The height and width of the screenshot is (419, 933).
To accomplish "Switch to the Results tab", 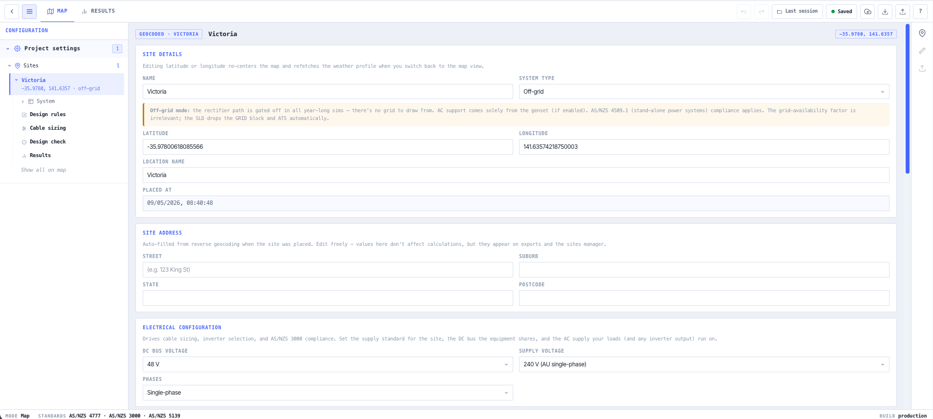I will (98, 11).
